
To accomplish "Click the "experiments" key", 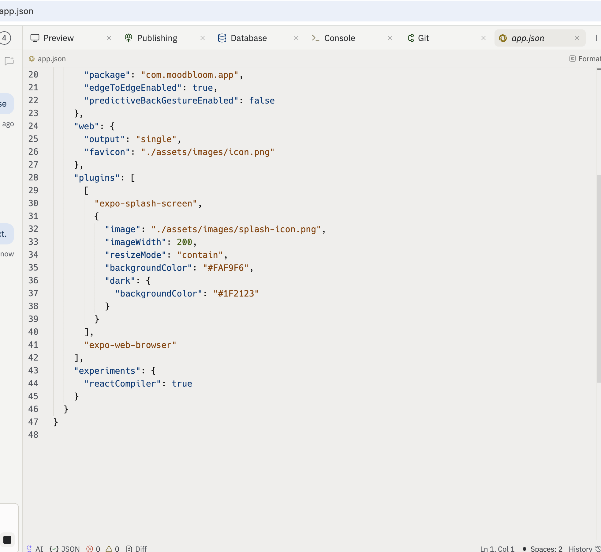I will click(x=107, y=371).
